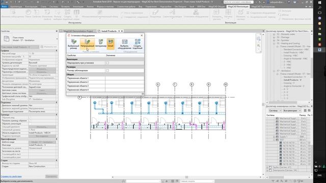
Task: Click the Создать подобный icon
Action: tap(138, 44)
